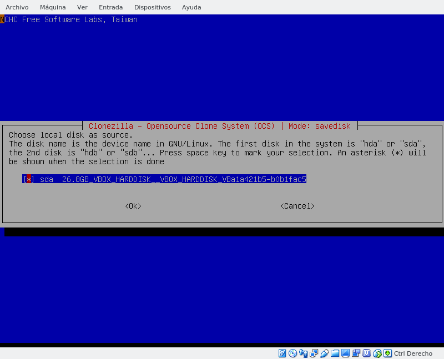Click the Ctrl Derecho host key label
The width and height of the screenshot is (444, 359).
click(413, 353)
